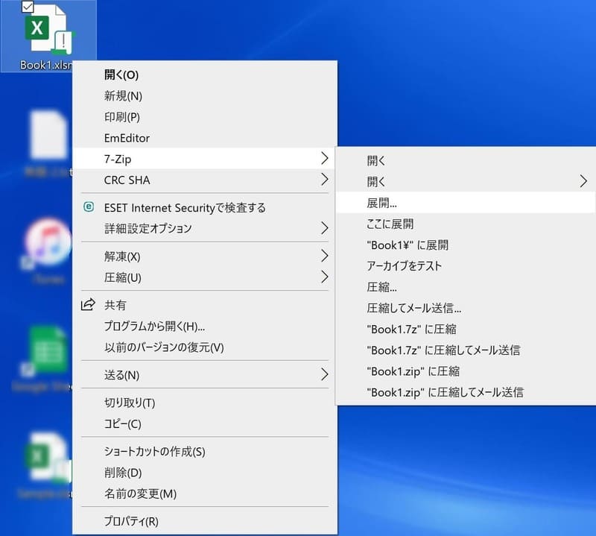Expand the 解凍(X) submenu arrow
The image size is (596, 536).
point(324,256)
